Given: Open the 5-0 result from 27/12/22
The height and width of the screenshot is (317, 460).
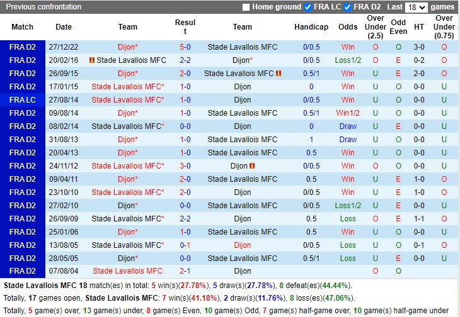Looking at the screenshot, I should click(185, 47).
